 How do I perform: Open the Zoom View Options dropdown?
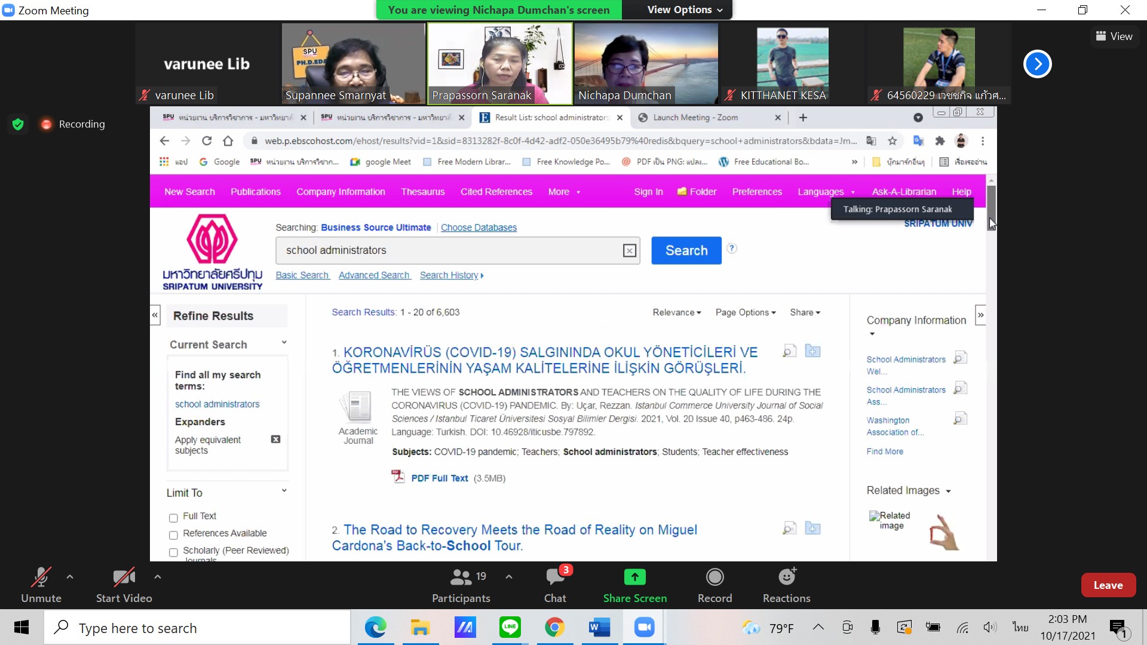point(685,10)
